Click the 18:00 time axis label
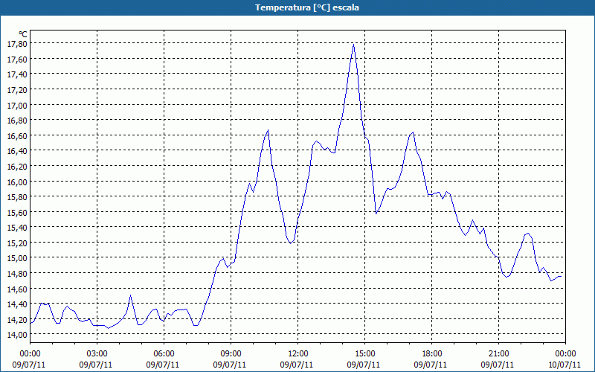The height and width of the screenshot is (372, 595). pos(432,354)
